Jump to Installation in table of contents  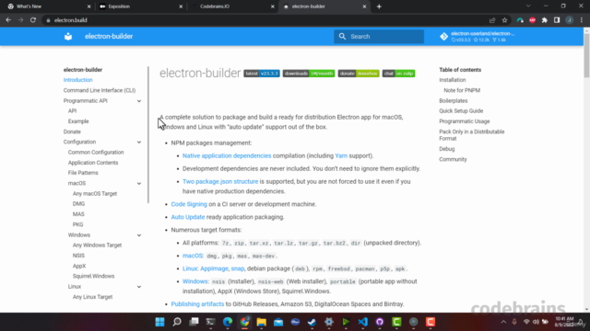point(453,80)
